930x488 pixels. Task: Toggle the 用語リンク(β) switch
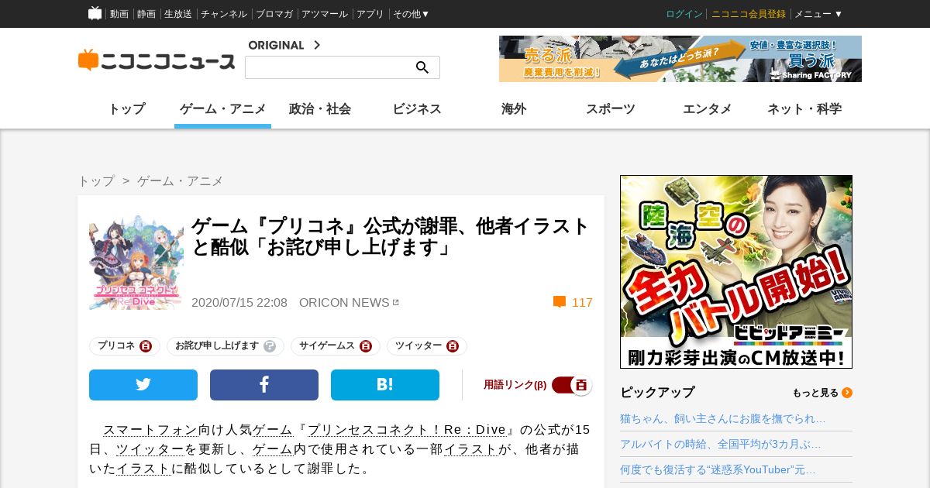[572, 385]
